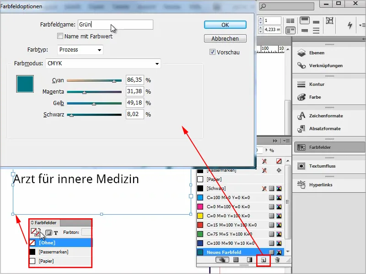Image resolution: width=366 pixels, height=274 pixels.
Task: Show only color swatches button
Action: pos(236,260)
